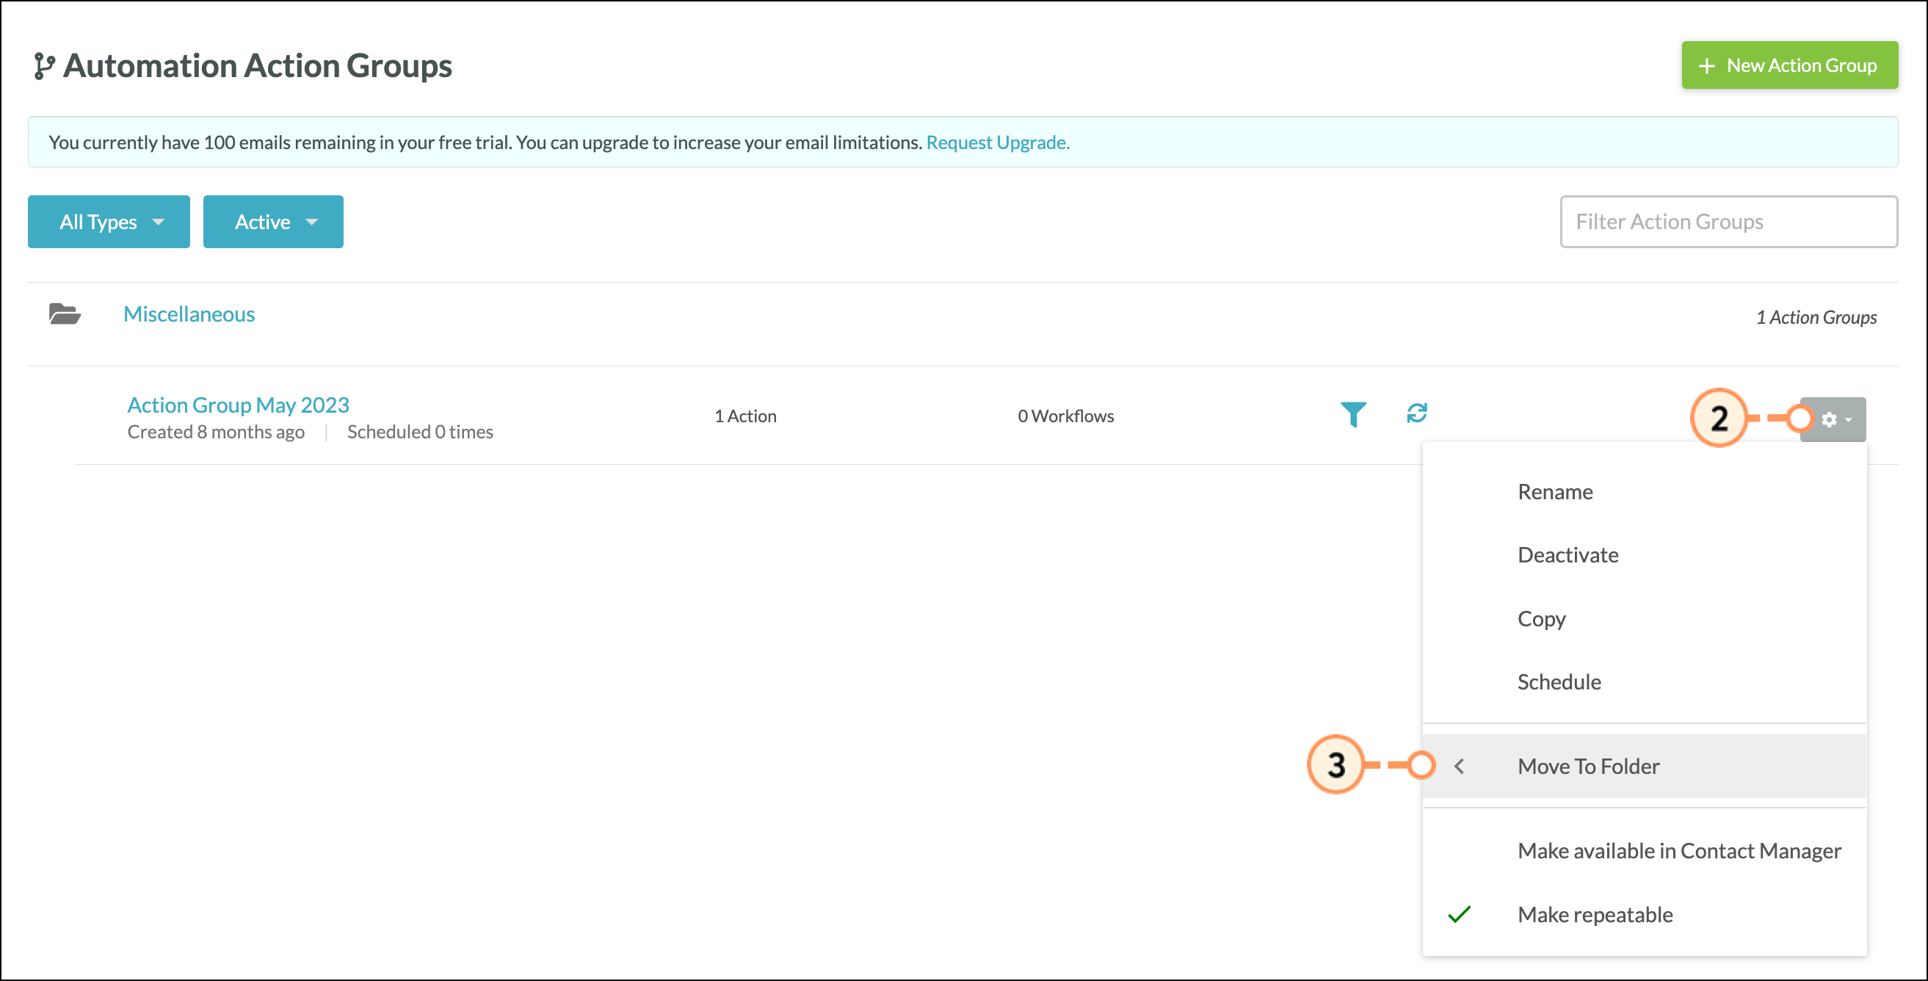1928x981 pixels.
Task: Click the Scheduled 0 times text
Action: click(420, 432)
